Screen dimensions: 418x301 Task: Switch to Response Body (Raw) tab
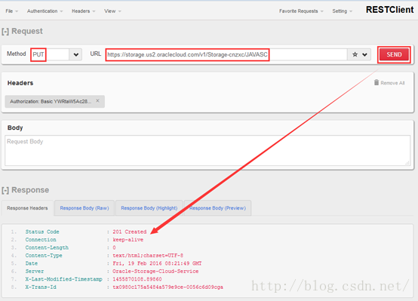(85, 208)
